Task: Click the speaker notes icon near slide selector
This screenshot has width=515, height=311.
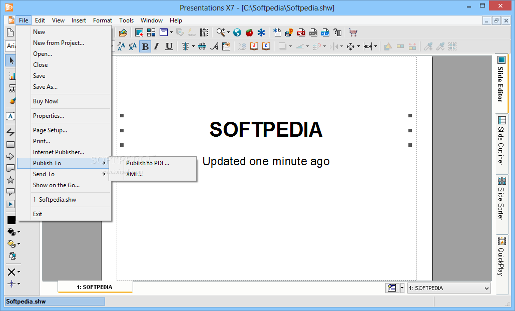Action: [392, 288]
